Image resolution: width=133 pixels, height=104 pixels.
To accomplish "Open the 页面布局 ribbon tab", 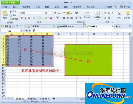I will click(26, 7).
